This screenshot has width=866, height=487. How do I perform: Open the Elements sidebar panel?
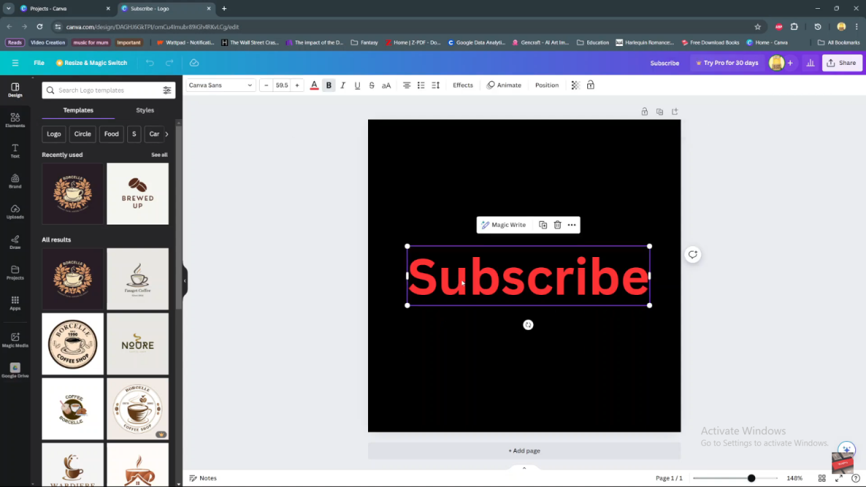15,120
